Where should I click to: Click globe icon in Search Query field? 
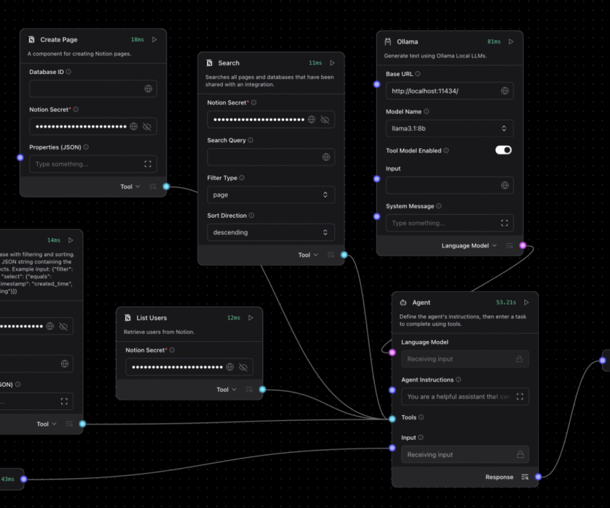pos(326,157)
